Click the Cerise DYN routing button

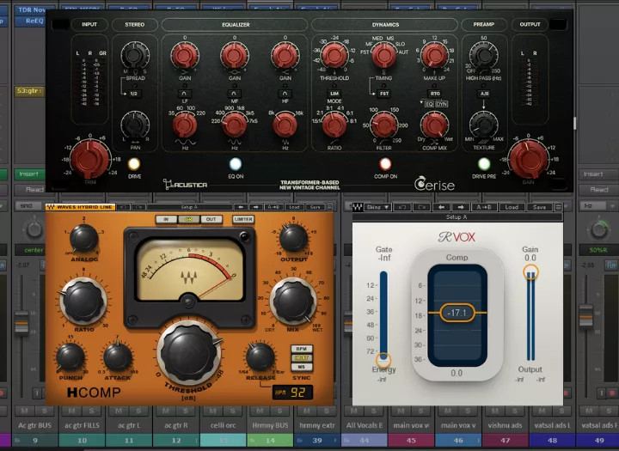click(x=442, y=104)
